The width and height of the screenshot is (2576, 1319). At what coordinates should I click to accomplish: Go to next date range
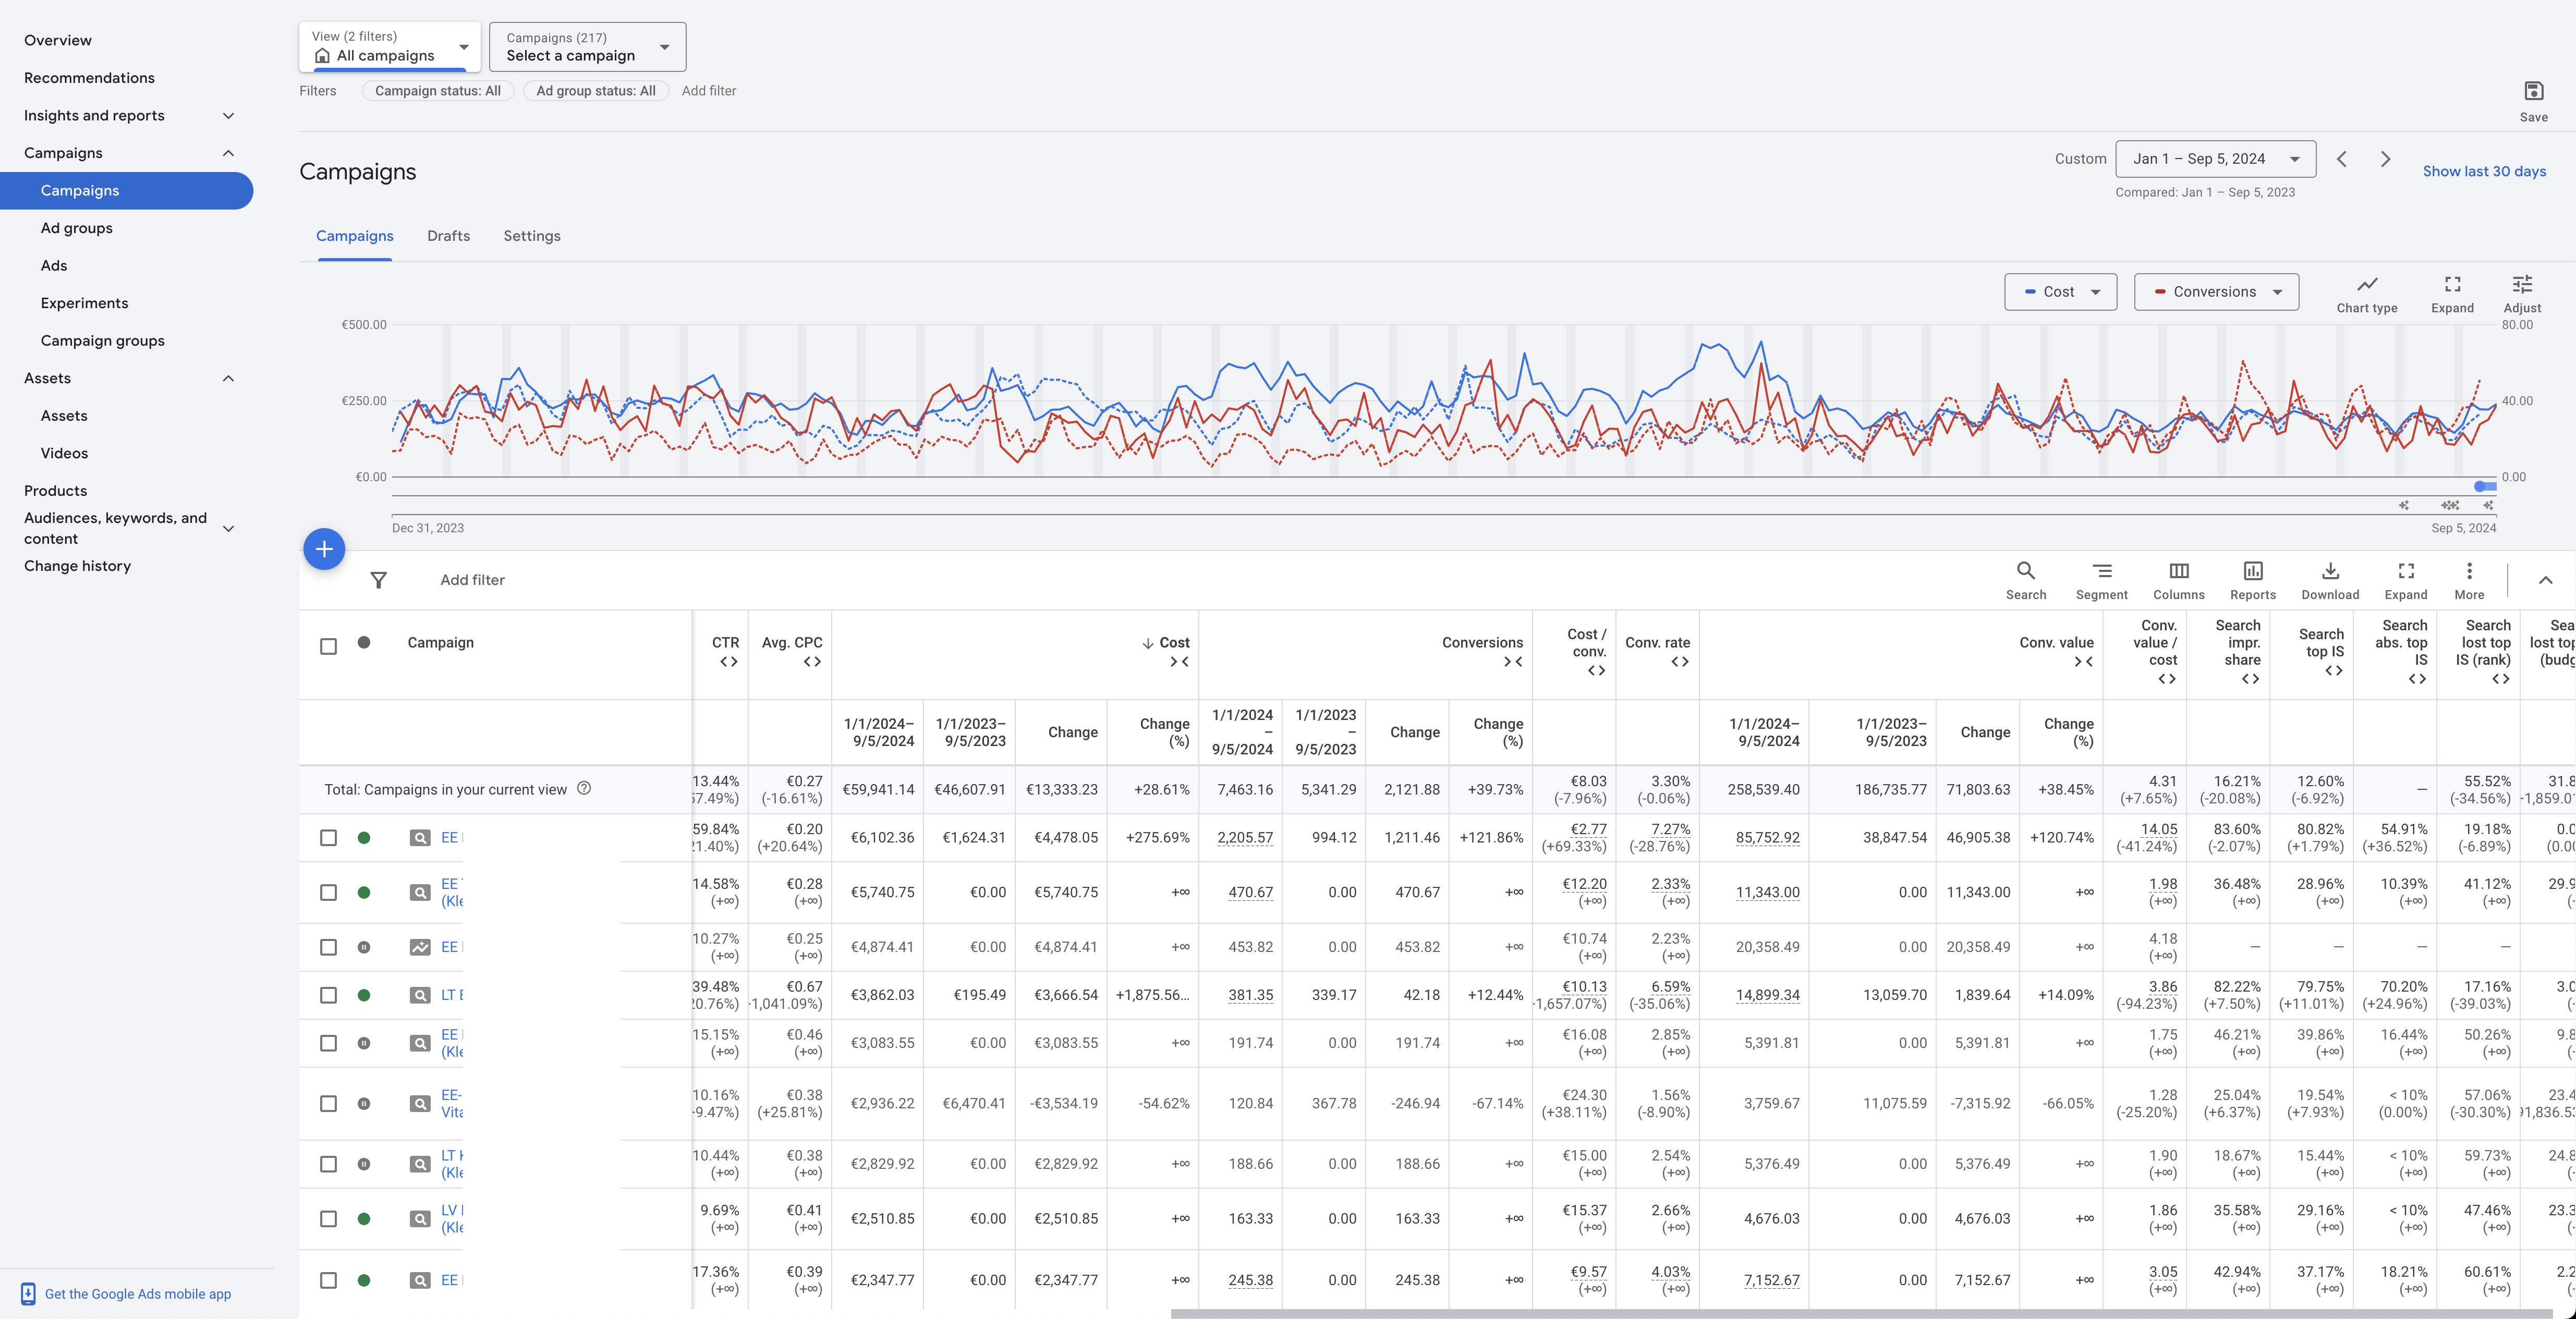pyautogui.click(x=2385, y=159)
